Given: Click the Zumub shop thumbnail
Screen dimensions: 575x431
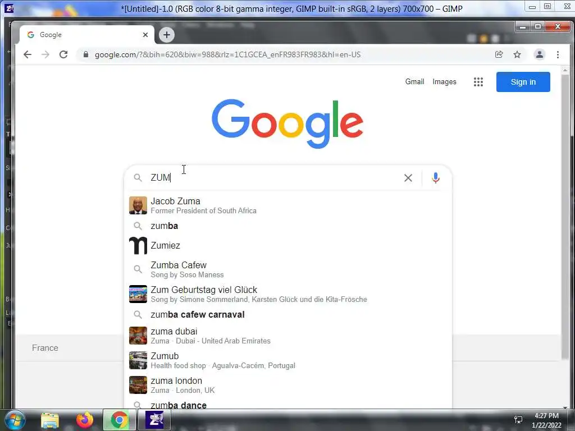Looking at the screenshot, I should click(x=138, y=360).
